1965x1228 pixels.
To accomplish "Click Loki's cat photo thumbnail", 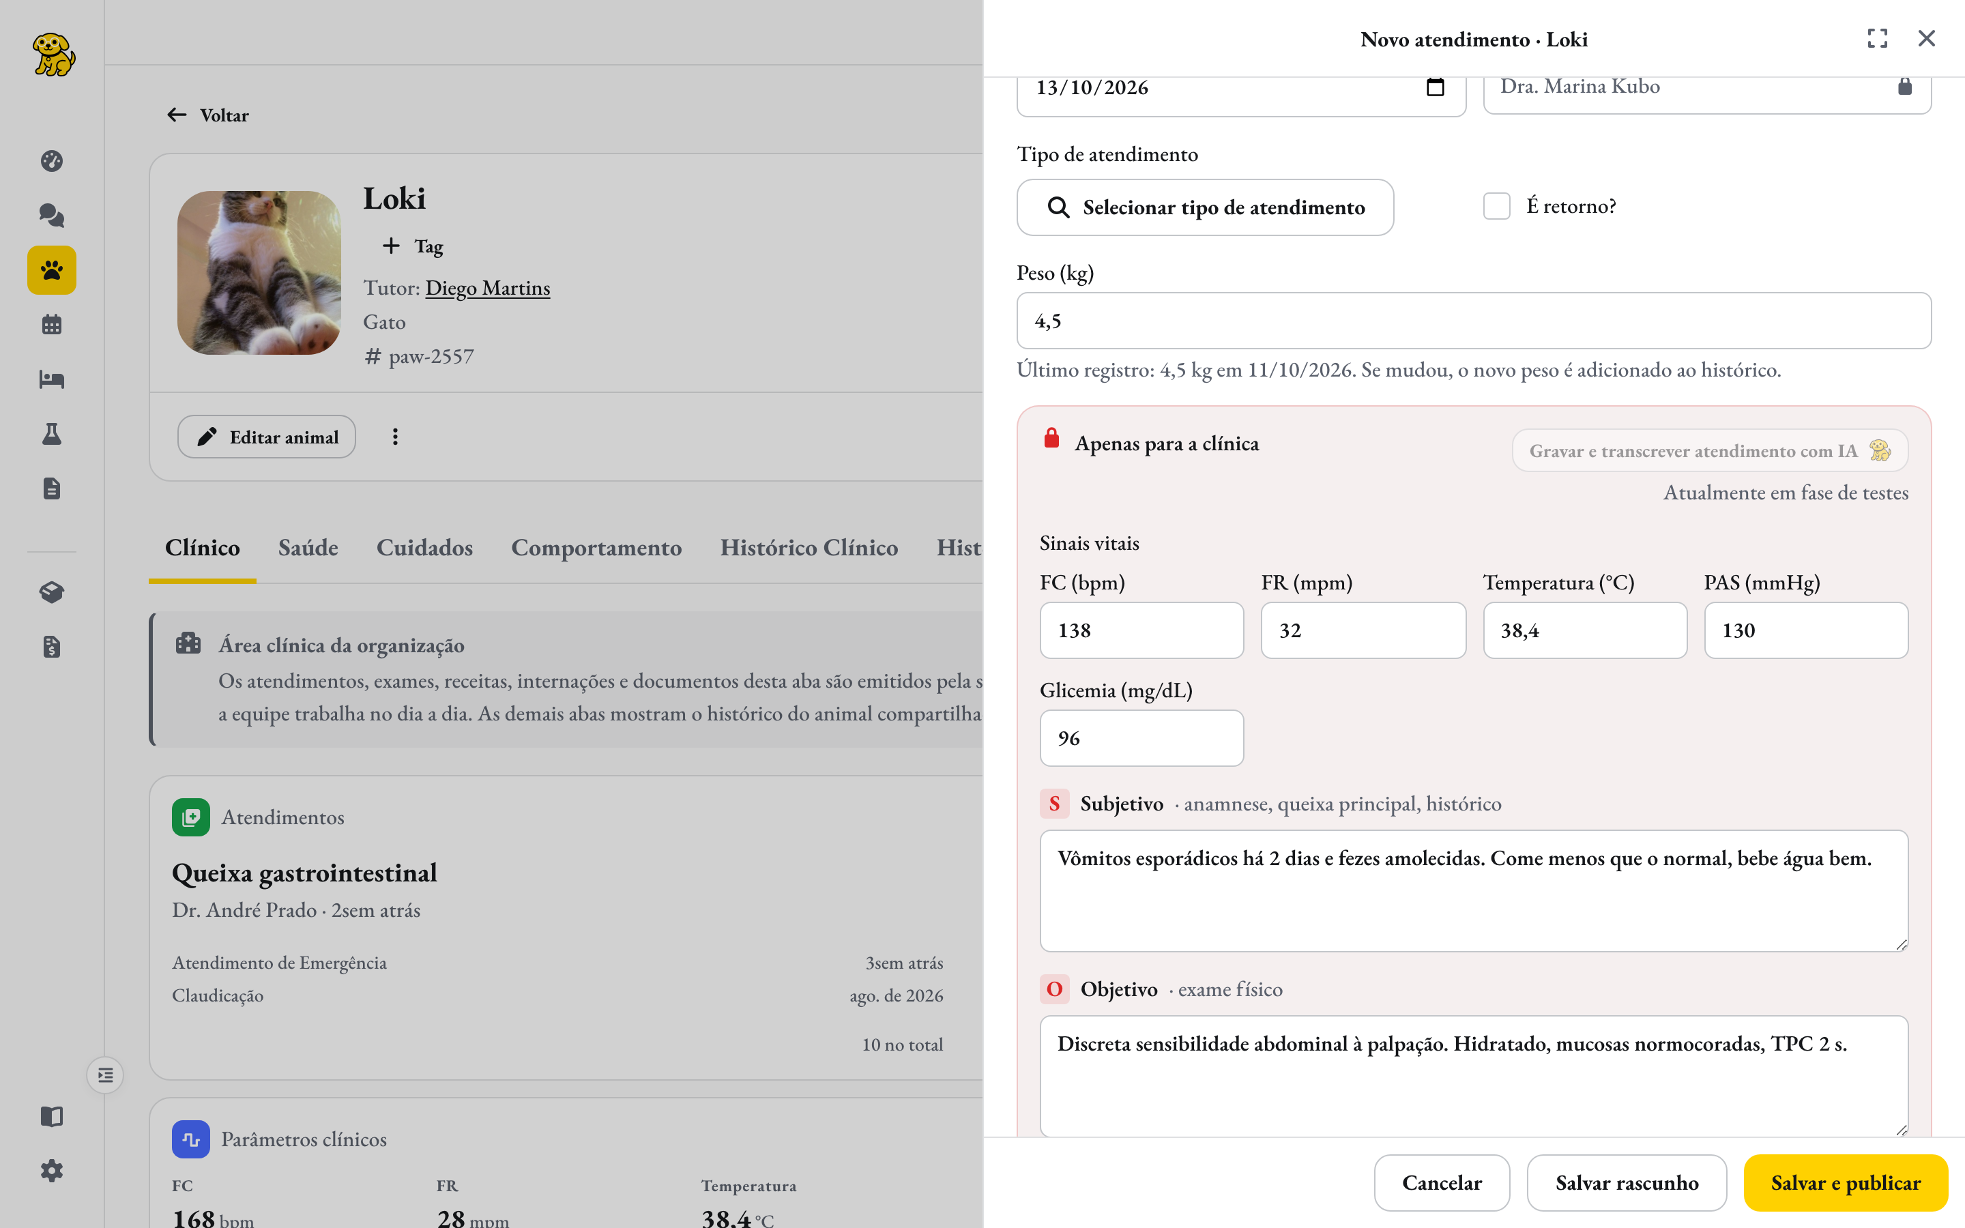I will point(259,273).
